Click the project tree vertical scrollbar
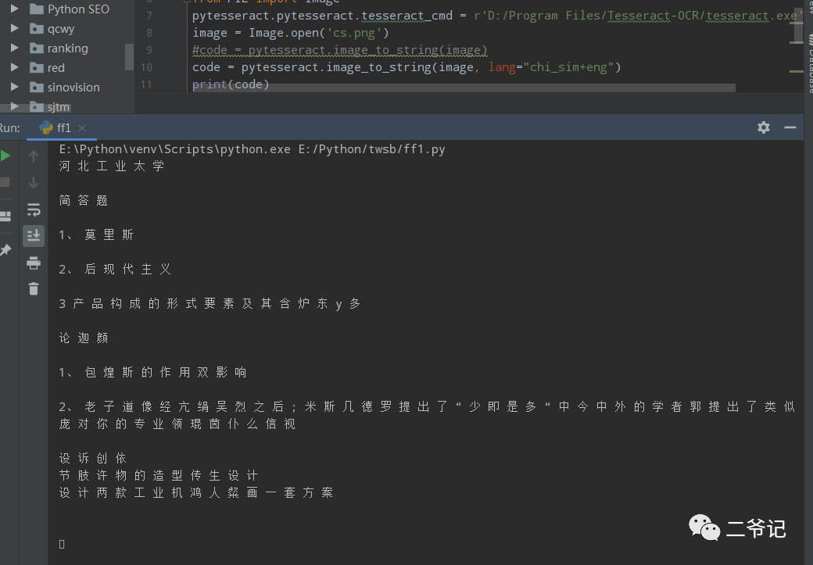 (x=129, y=56)
